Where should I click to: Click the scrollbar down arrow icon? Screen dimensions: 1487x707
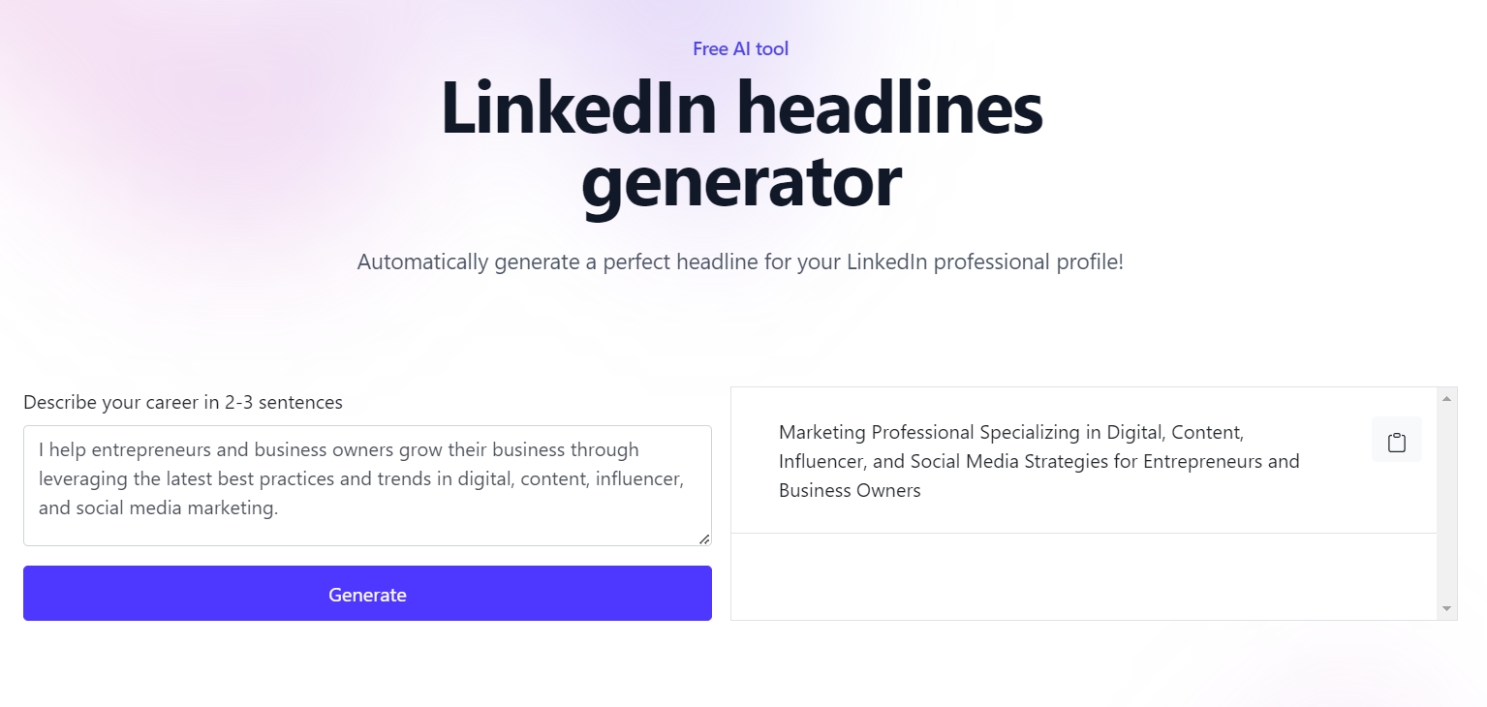click(x=1444, y=608)
